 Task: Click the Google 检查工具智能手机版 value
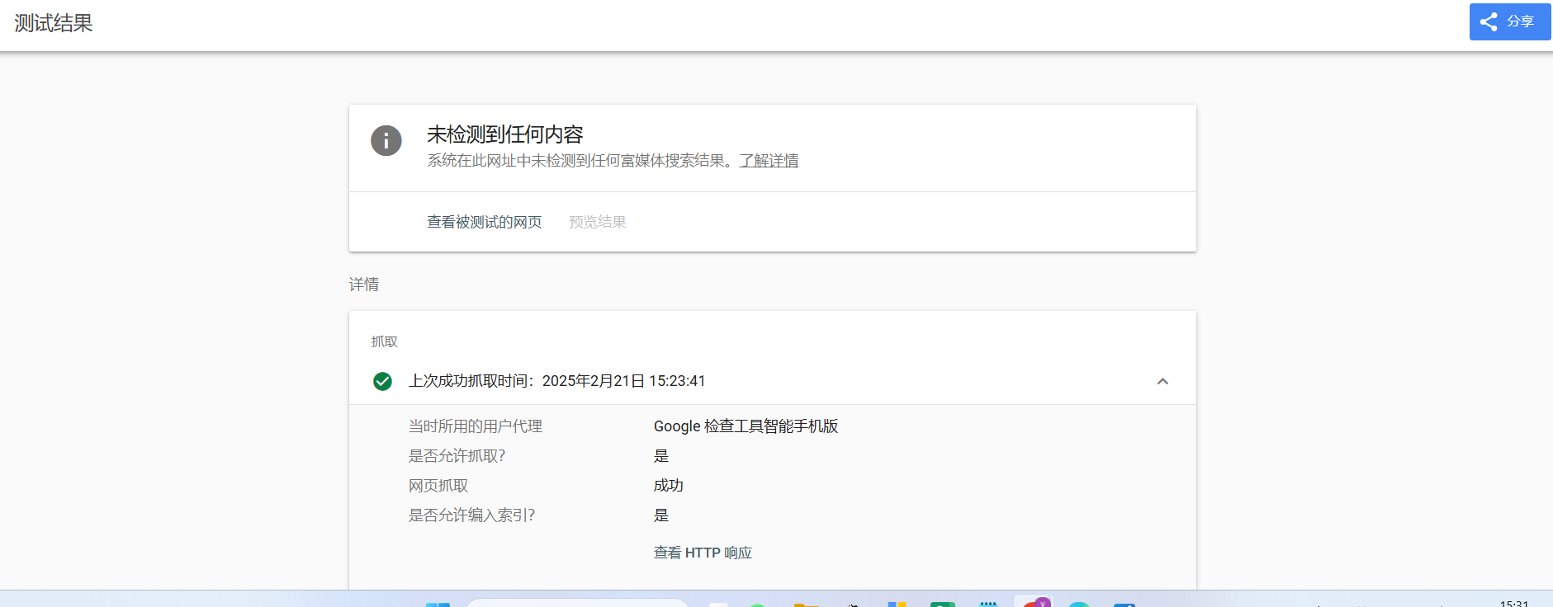point(746,426)
